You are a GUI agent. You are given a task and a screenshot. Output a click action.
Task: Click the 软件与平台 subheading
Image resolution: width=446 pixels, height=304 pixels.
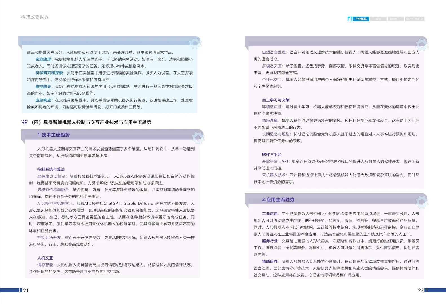[272, 155]
